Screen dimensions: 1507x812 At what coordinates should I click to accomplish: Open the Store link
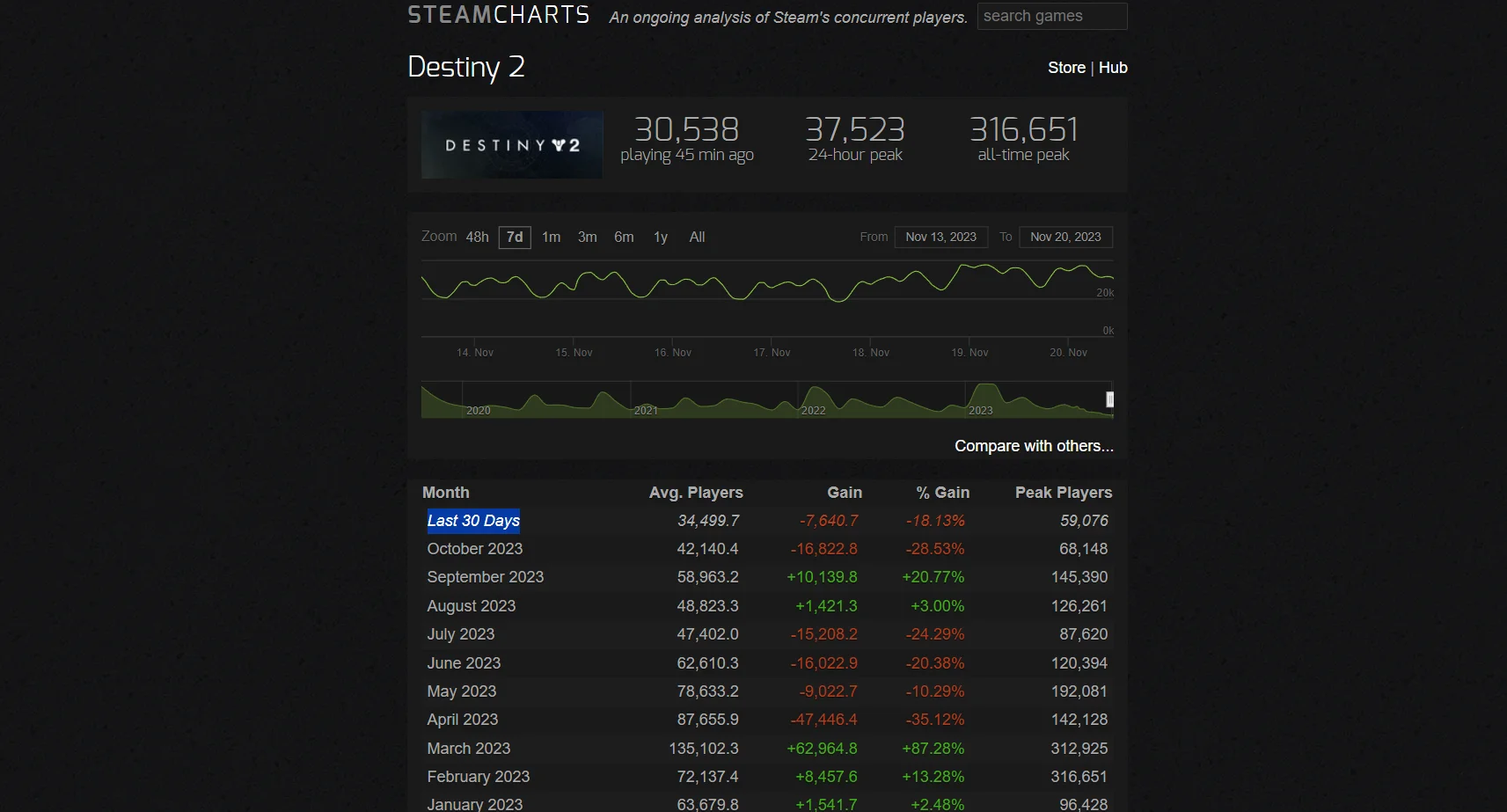[x=1066, y=68]
